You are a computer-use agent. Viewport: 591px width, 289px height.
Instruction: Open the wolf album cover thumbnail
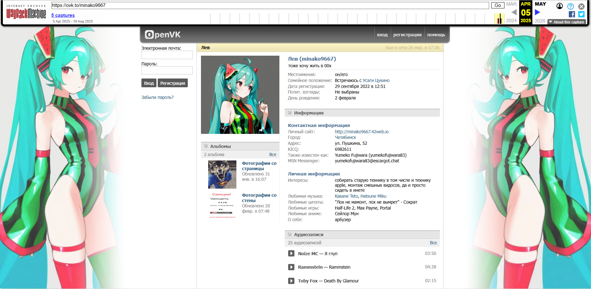point(222,175)
